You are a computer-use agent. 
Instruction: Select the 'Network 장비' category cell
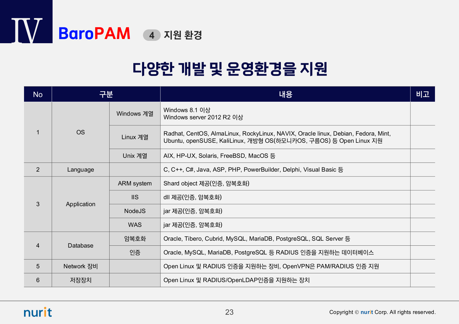tap(81, 266)
